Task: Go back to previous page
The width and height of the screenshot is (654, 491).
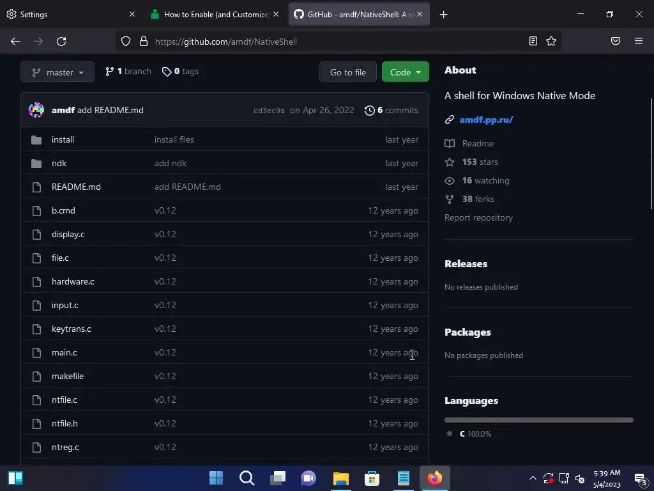Action: click(x=15, y=42)
